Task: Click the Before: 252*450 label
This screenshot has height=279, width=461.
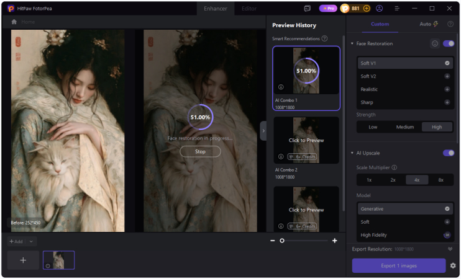Action: [x=25, y=223]
